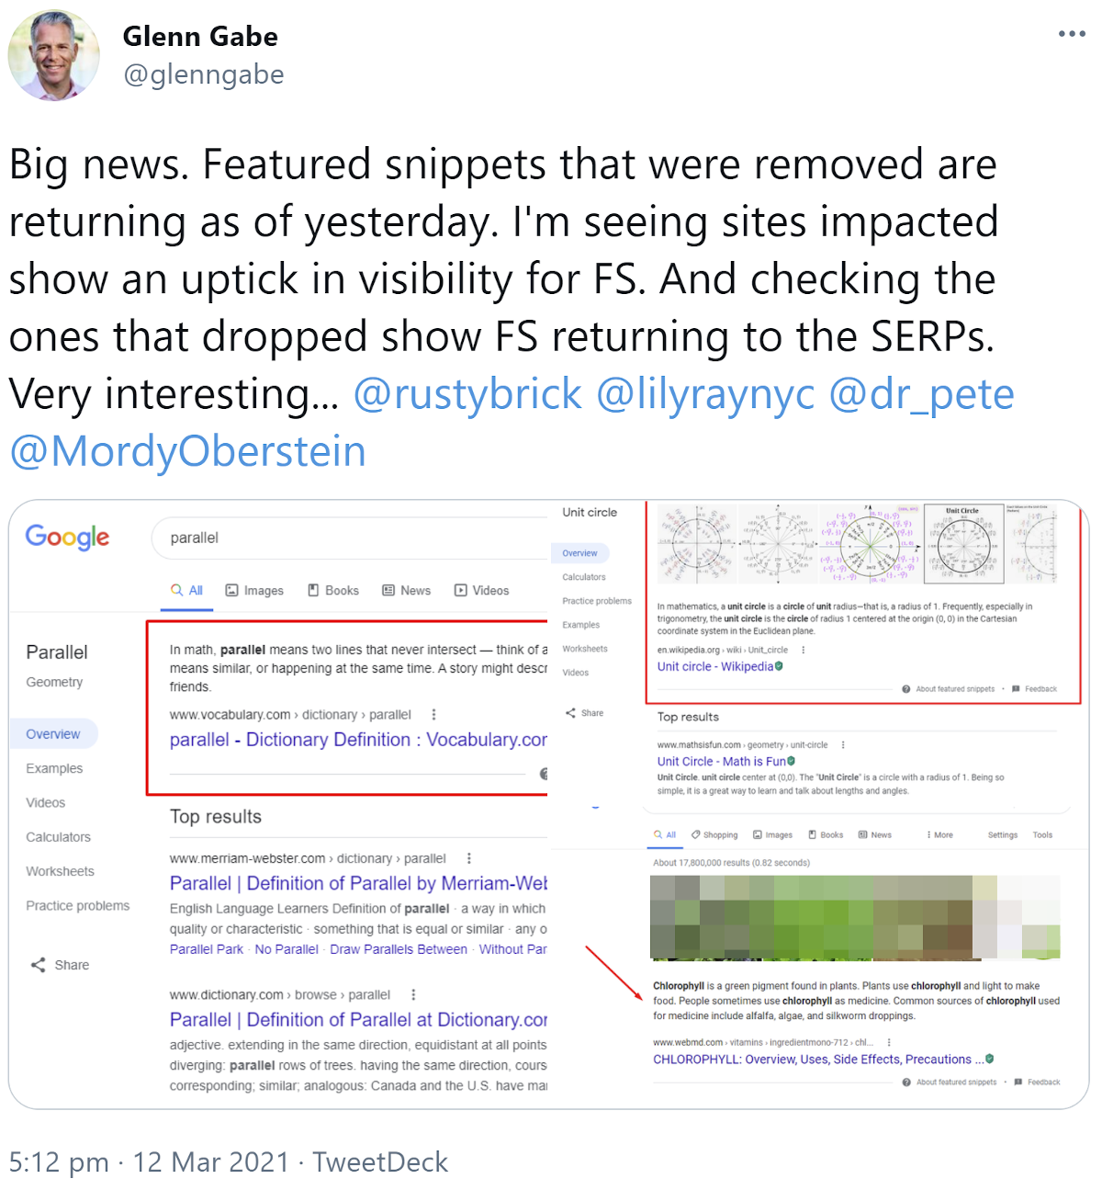Open the tweet's three-dot more options menu
Image resolution: width=1102 pixels, height=1190 pixels.
[x=1072, y=34]
